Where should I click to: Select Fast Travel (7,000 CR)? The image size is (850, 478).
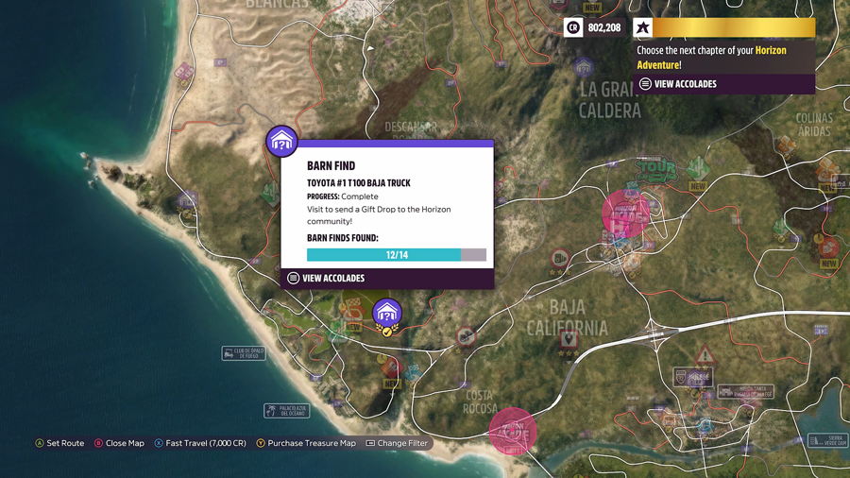tap(200, 443)
